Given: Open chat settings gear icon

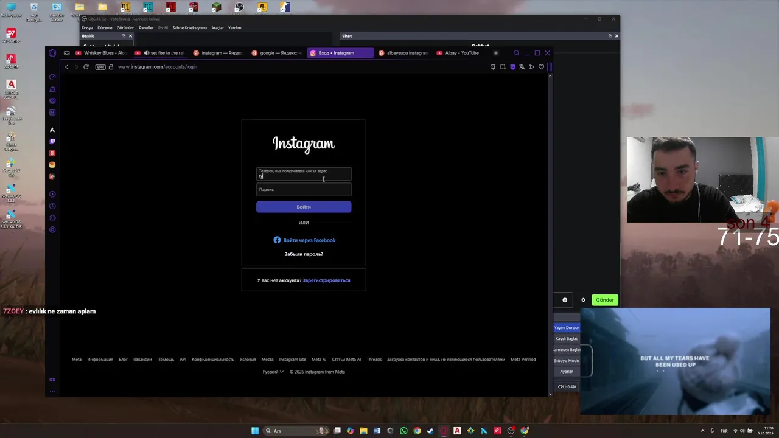Looking at the screenshot, I should pos(583,300).
